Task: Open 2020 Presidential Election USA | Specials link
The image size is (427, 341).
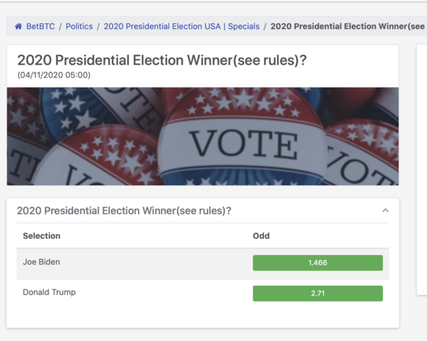Action: coord(181,26)
